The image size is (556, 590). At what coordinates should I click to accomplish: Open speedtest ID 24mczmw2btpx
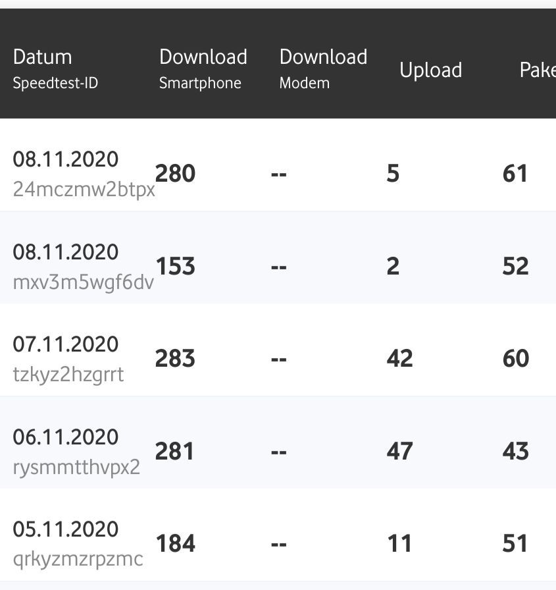pyautogui.click(x=84, y=189)
